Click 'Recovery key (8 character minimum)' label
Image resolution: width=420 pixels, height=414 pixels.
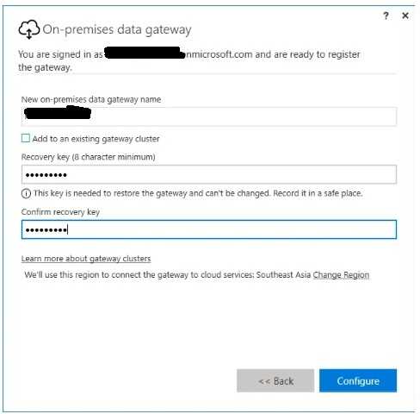pyautogui.click(x=89, y=157)
